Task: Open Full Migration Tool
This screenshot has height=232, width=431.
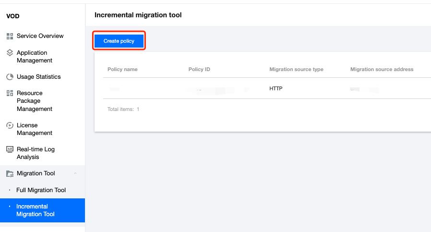Action: pos(41,190)
